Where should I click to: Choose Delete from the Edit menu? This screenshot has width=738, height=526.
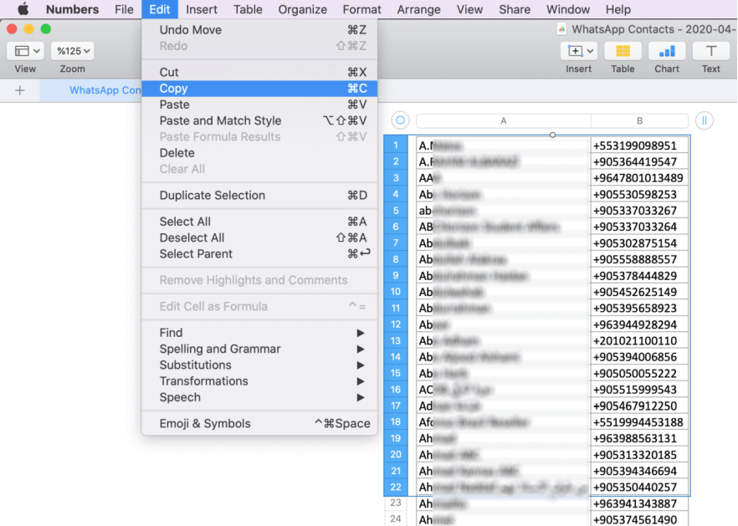click(259, 153)
